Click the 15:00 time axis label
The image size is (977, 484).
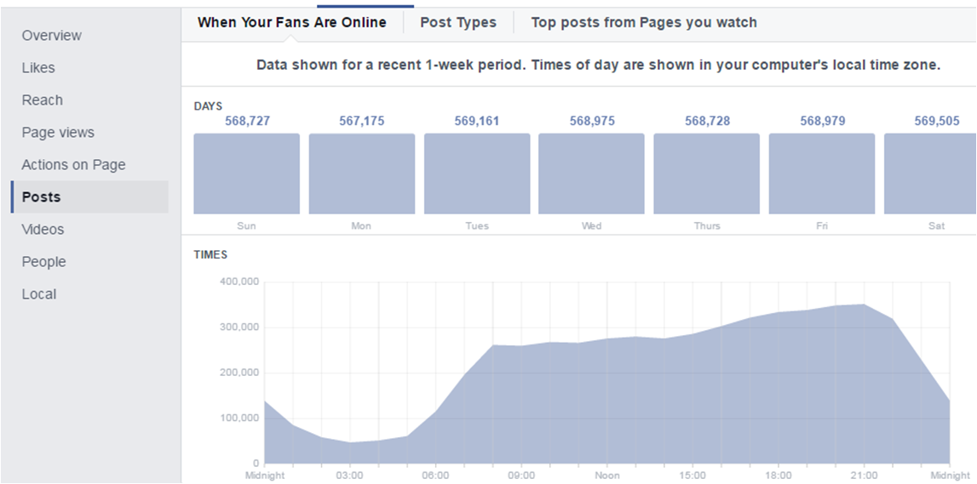pos(693,475)
